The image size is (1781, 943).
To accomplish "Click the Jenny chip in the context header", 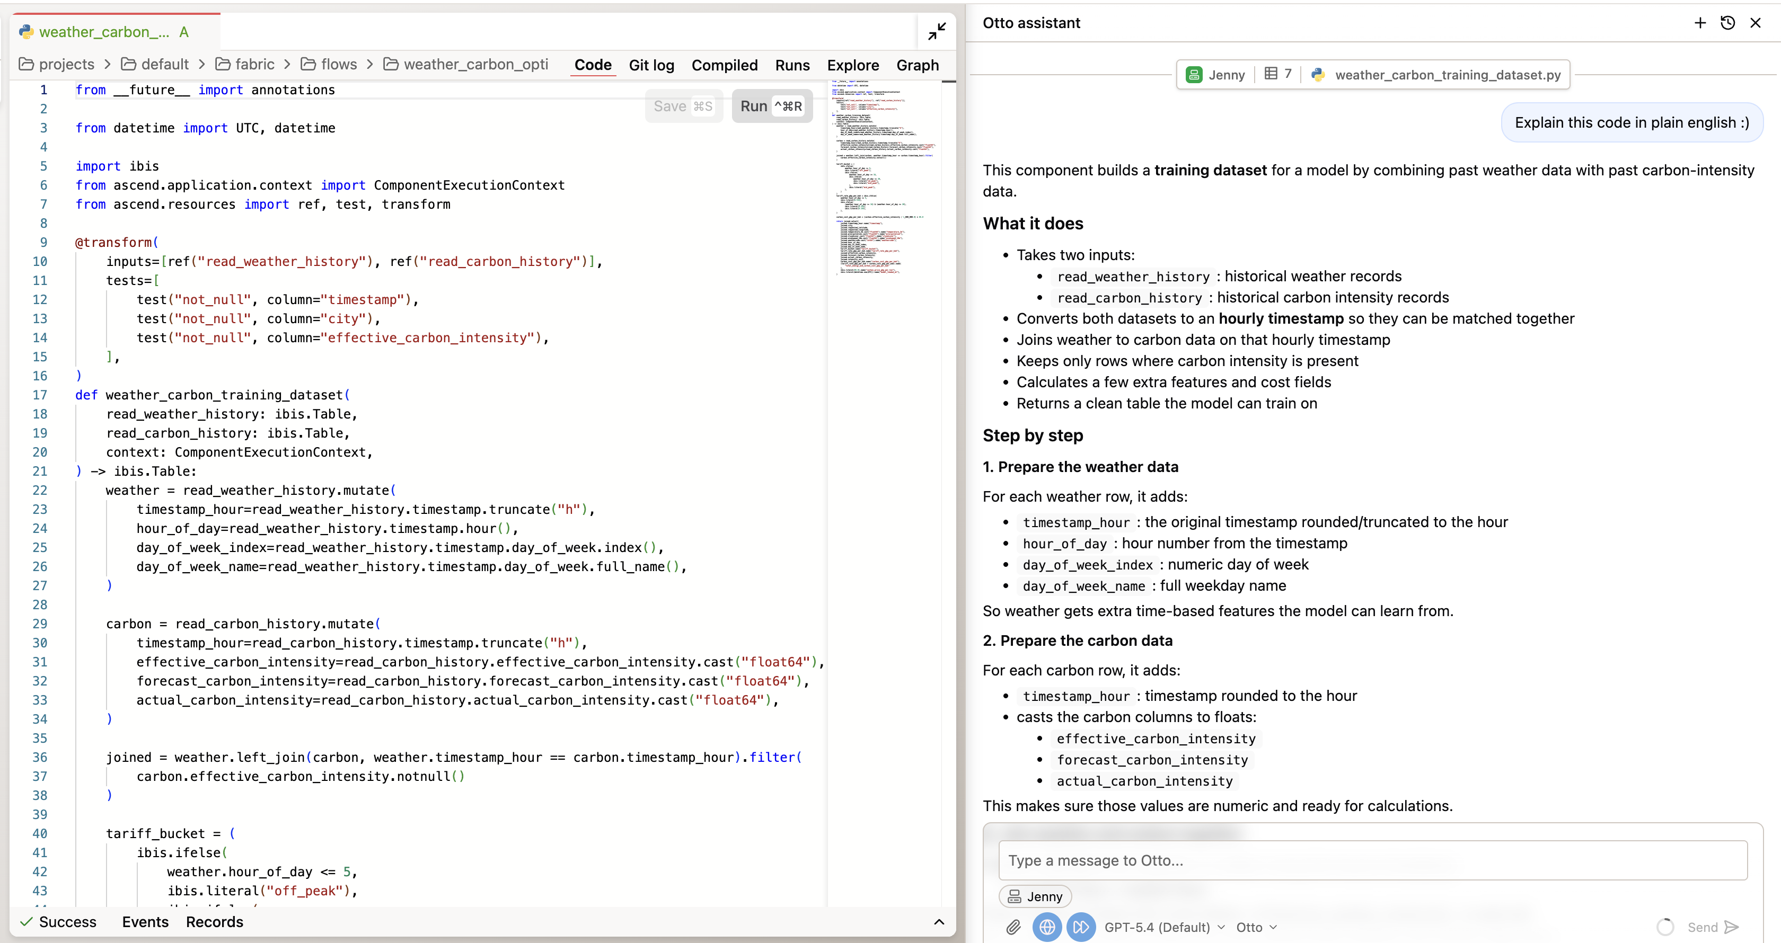I will (1215, 75).
